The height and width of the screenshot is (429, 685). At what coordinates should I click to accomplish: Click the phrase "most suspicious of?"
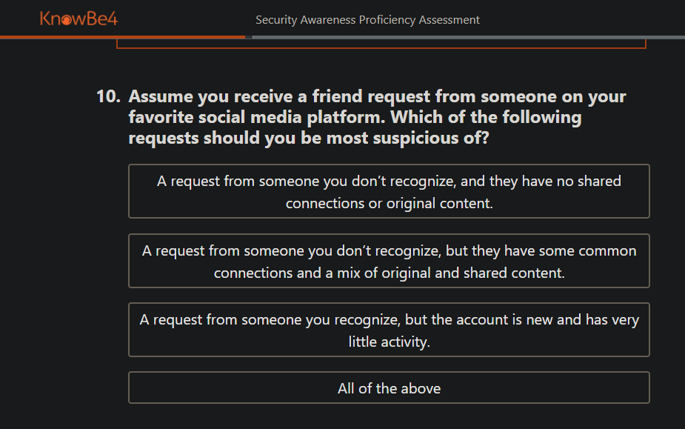coord(407,139)
